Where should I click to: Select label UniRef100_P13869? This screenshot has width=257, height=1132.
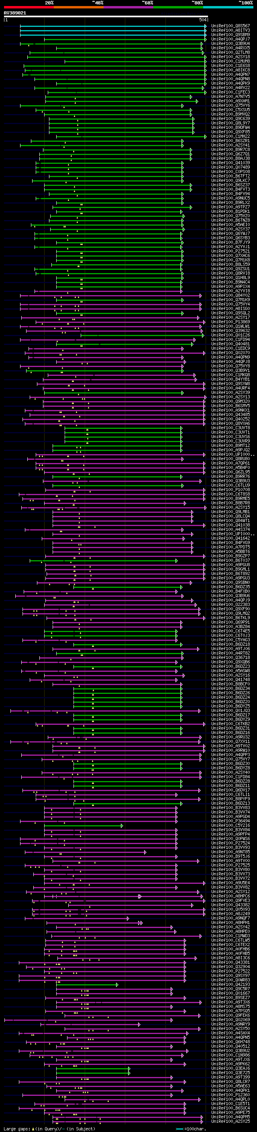coord(230,322)
